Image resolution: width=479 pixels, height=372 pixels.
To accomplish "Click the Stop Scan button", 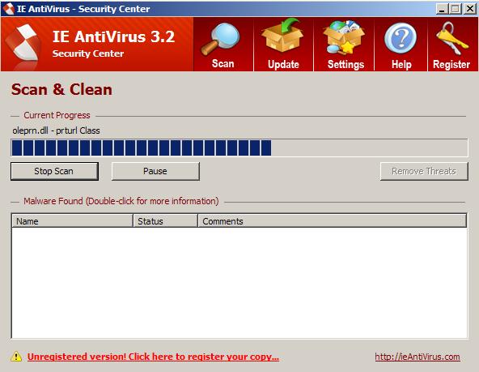I will point(54,171).
